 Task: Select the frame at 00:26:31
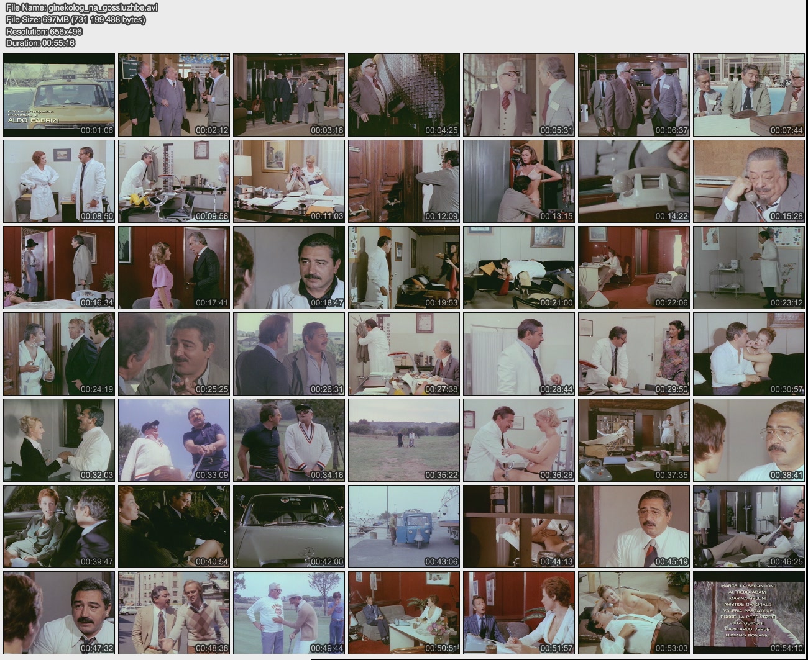289,354
